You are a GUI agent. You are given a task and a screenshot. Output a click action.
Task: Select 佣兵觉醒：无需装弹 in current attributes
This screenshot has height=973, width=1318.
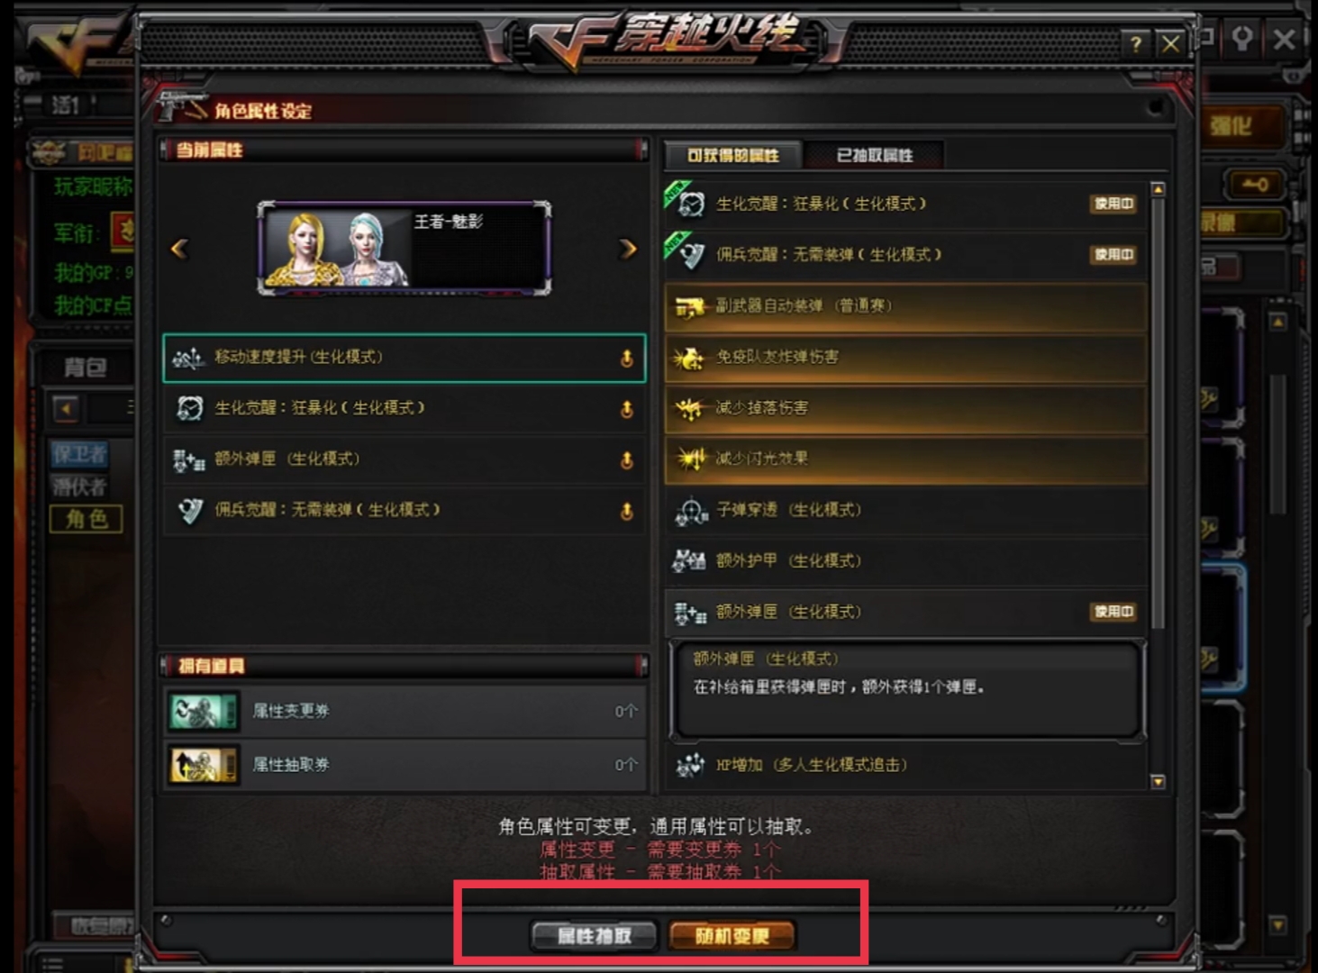click(x=404, y=511)
